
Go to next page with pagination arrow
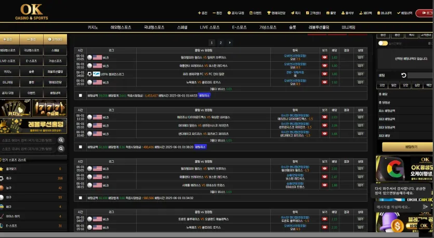tap(229, 43)
